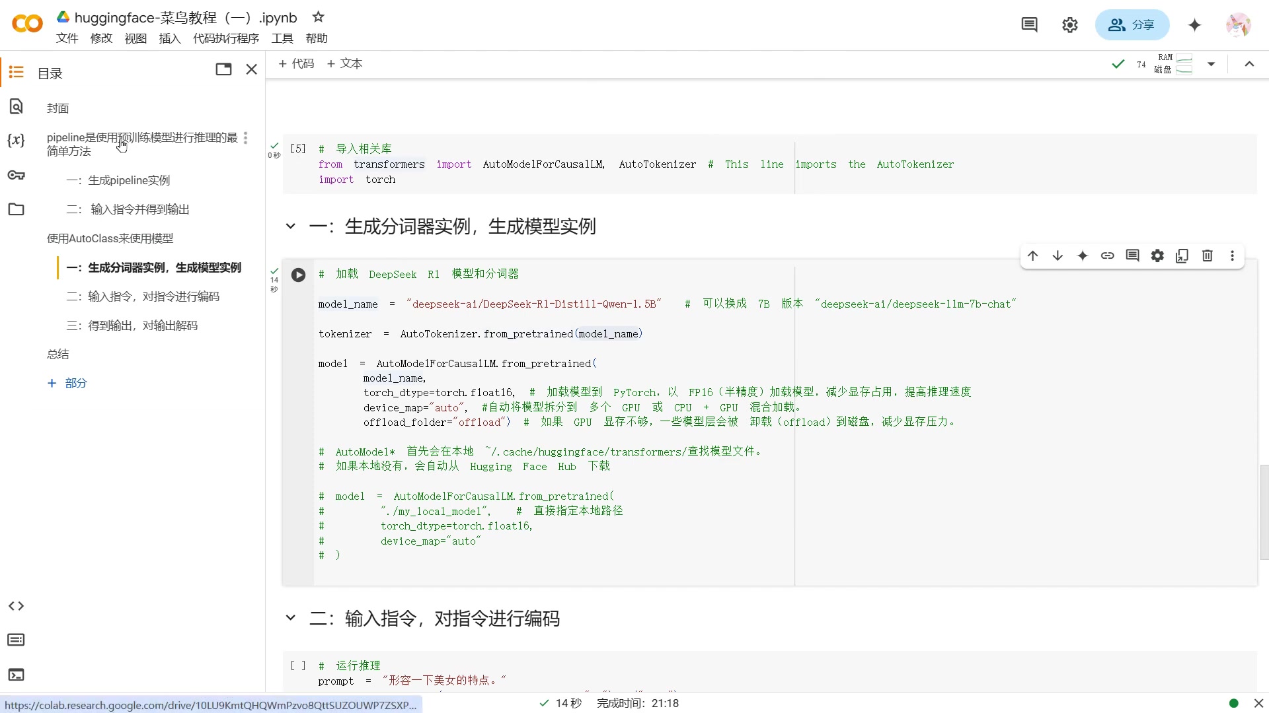The height and width of the screenshot is (713, 1269).
Task: Add a code cell with + 代码
Action: (296, 63)
